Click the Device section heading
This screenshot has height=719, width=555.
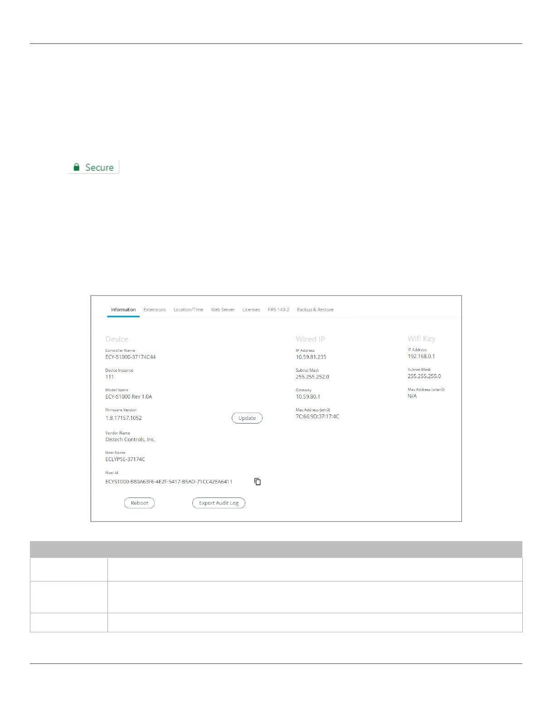coord(117,339)
